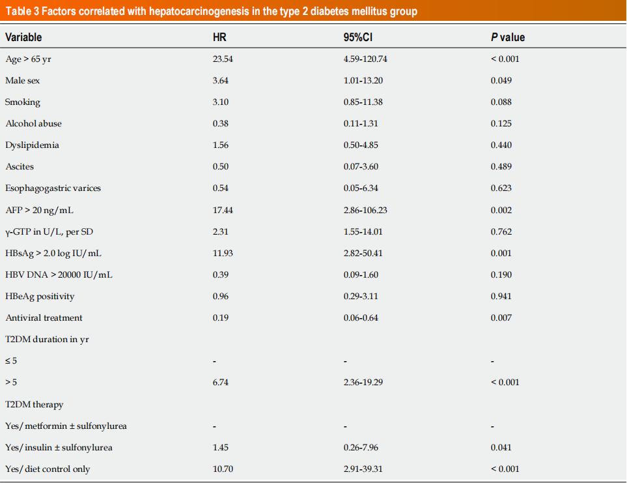627x483 pixels.
Task: Click the Male sex row label
Action: point(23,80)
